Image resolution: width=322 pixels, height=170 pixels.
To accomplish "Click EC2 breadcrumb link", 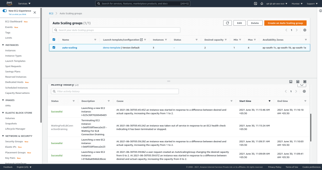I will pyautogui.click(x=51, y=13).
